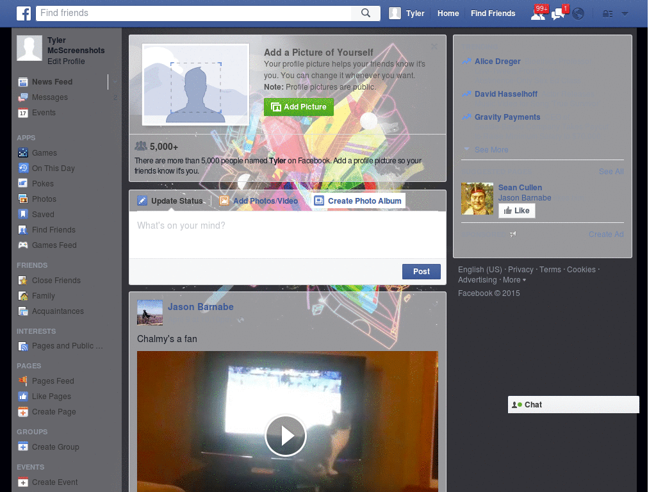
Task: Click the profile picture placeholder image
Action: (196, 85)
